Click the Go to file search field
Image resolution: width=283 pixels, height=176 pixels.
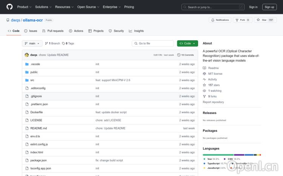153,44
